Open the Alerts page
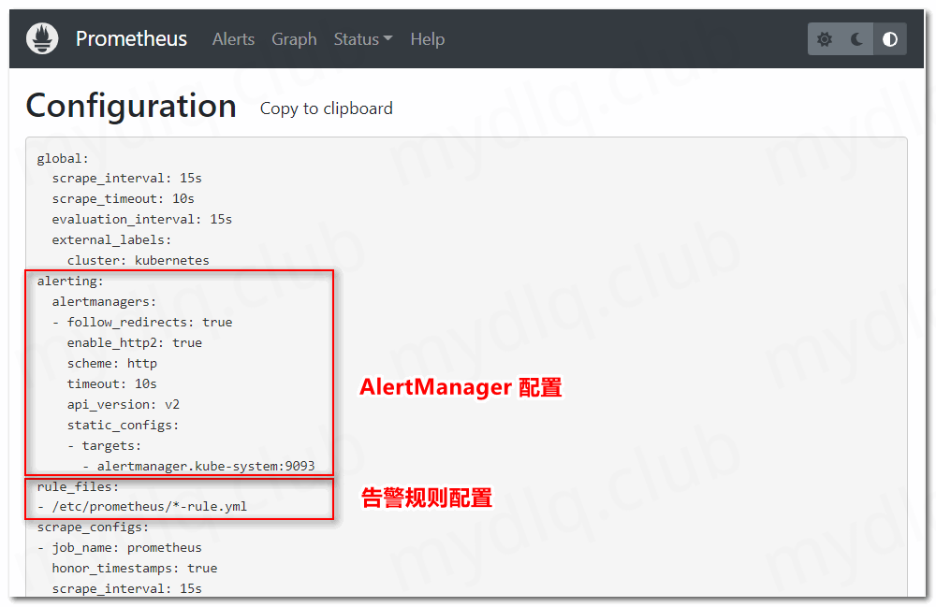The image size is (936, 607). [233, 39]
